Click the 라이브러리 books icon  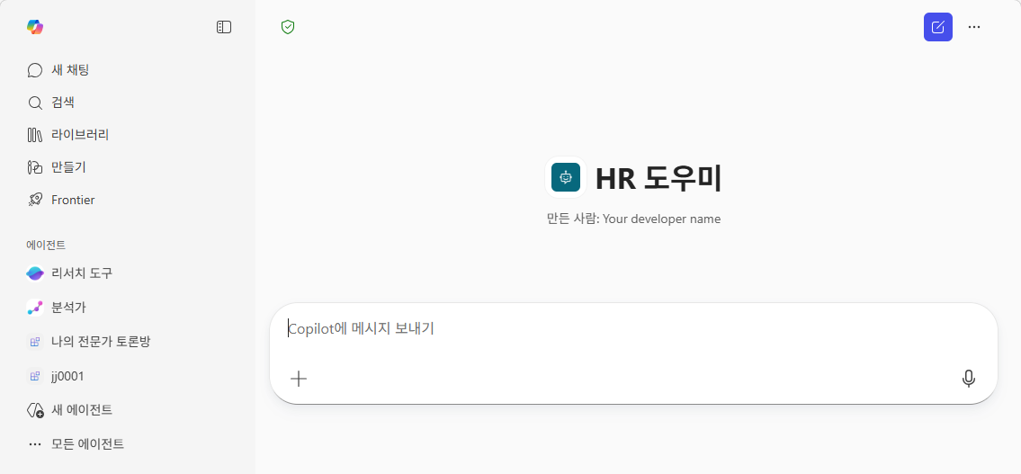(x=35, y=136)
